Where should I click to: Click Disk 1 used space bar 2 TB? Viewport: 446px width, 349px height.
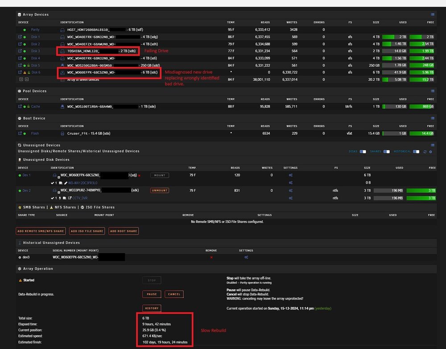[x=394, y=37]
